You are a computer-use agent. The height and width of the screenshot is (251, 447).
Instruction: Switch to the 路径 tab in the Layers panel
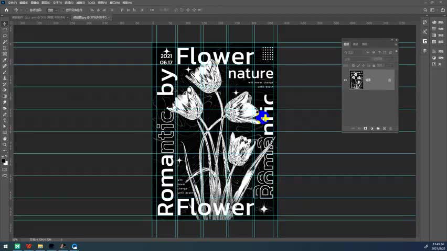click(365, 44)
